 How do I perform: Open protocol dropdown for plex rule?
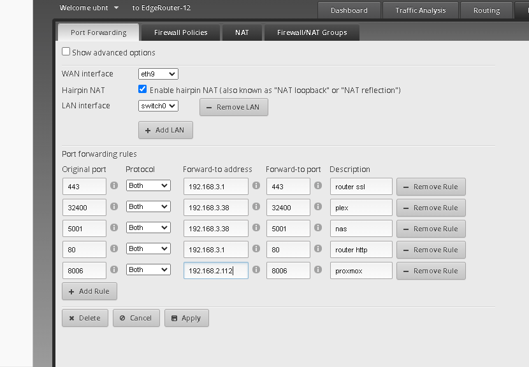(149, 206)
